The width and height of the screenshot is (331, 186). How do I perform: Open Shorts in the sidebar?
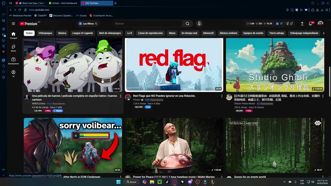click(13, 48)
